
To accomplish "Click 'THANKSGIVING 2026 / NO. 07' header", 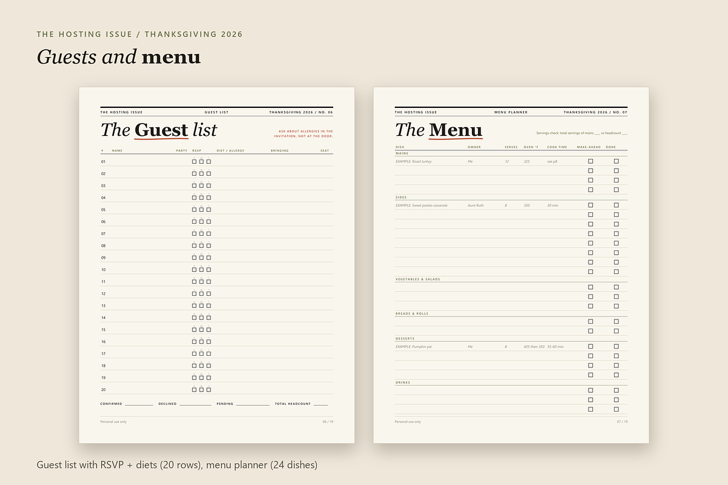I will click(x=595, y=112).
